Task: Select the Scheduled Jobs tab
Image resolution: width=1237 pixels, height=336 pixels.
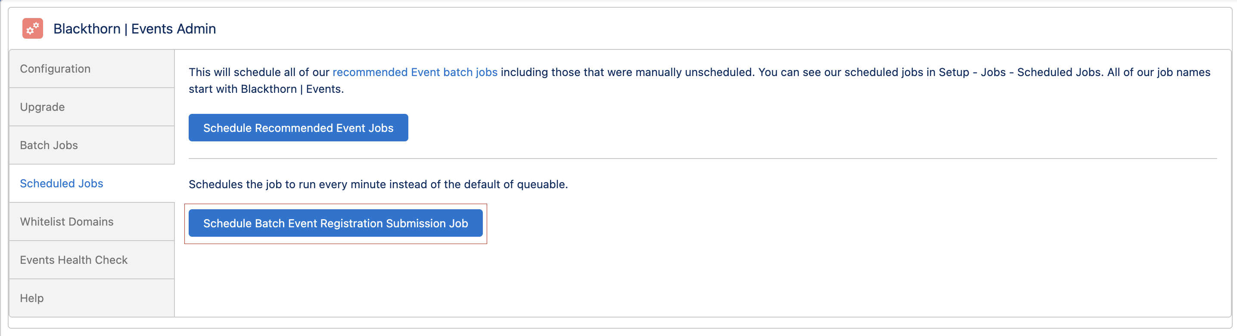Action: coord(92,183)
